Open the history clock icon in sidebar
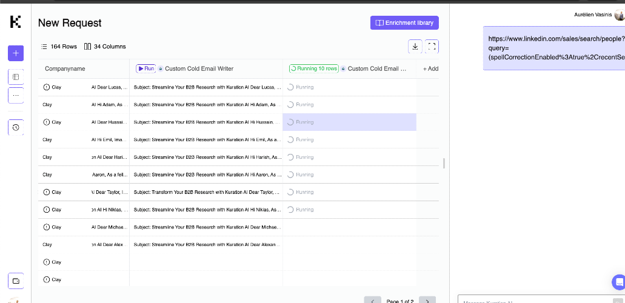Viewport: 625px width, 303px height. point(16,128)
